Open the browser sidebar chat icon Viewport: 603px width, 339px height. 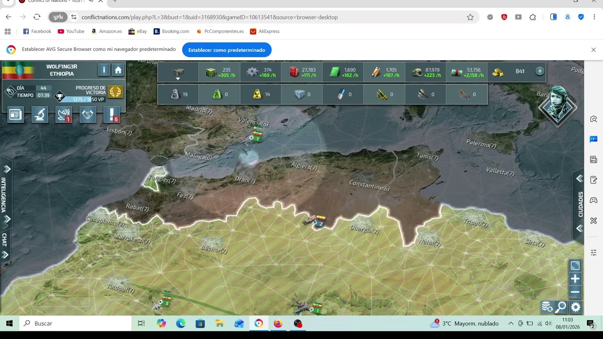click(x=594, y=139)
